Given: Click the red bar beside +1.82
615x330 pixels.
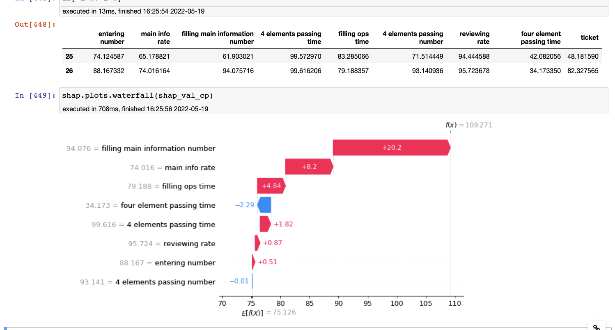Looking at the screenshot, I should (x=265, y=224).
